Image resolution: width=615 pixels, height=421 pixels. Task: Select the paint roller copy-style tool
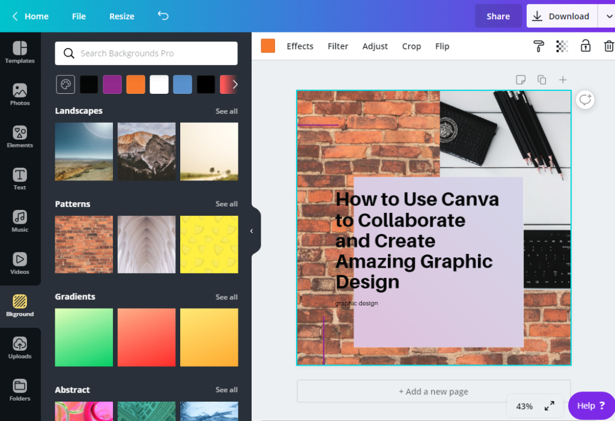539,46
